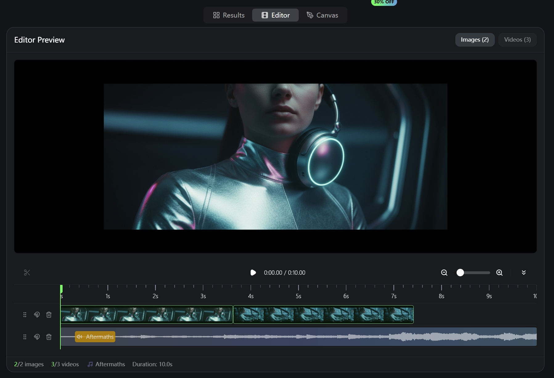
Task: Open the Canvas tab
Action: 322,15
